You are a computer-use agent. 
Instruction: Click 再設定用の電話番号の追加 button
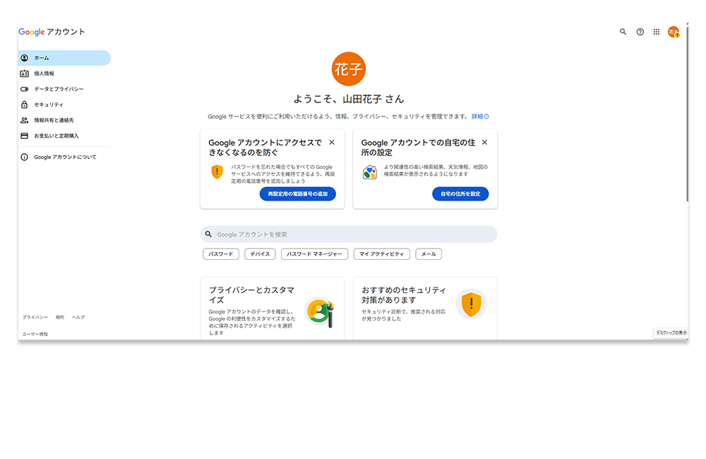point(298,194)
